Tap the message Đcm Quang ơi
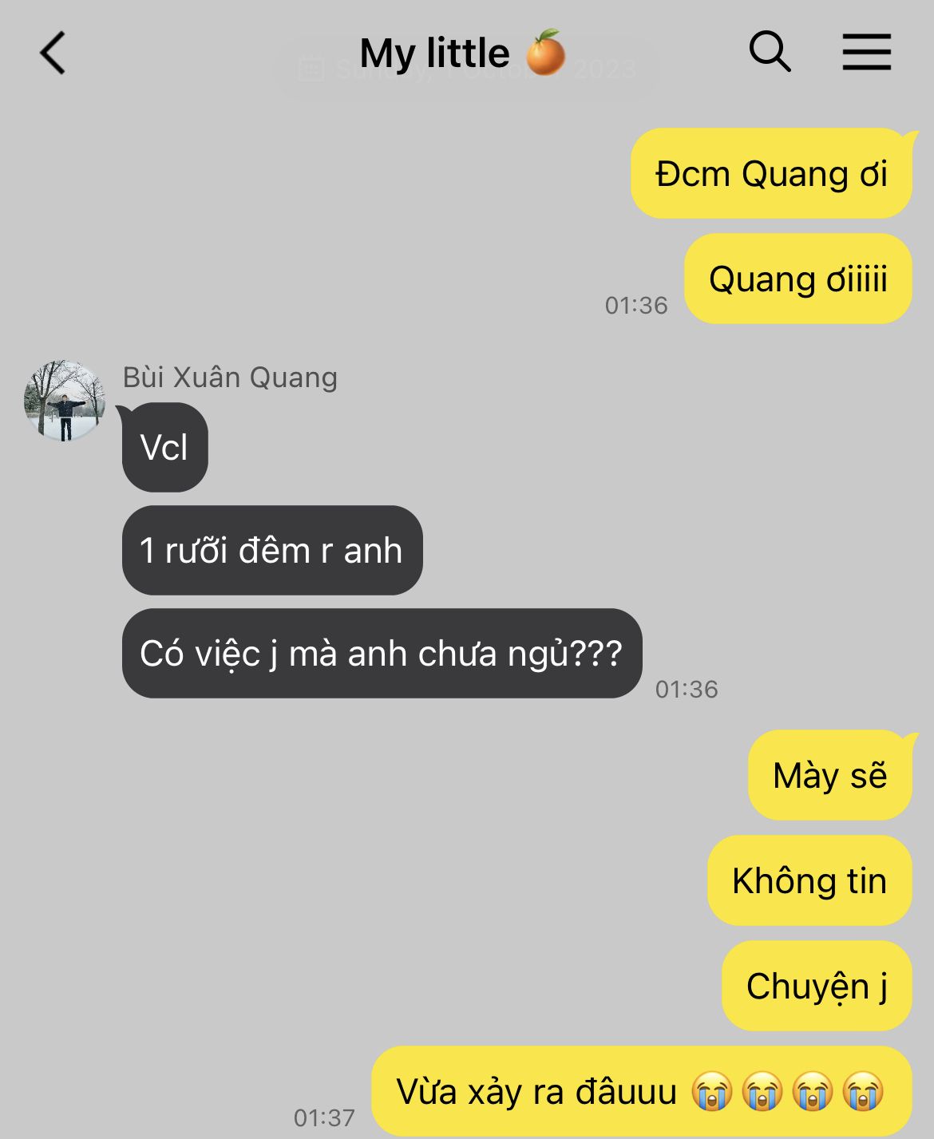Viewport: 934px width, 1139px height. click(x=771, y=173)
